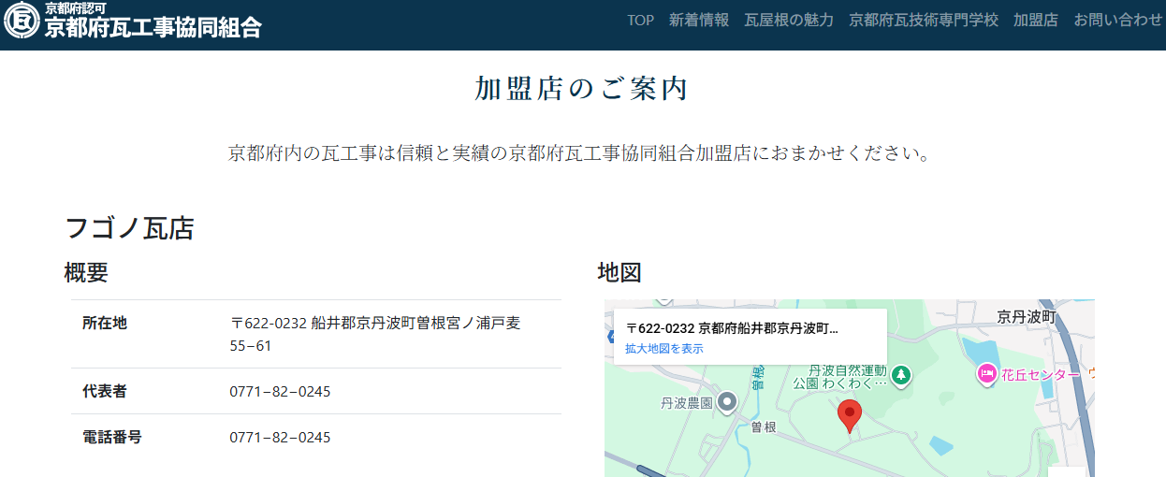1166x477 pixels.
Task: Open 瓦屋根の魅力 page
Action: coord(789,21)
